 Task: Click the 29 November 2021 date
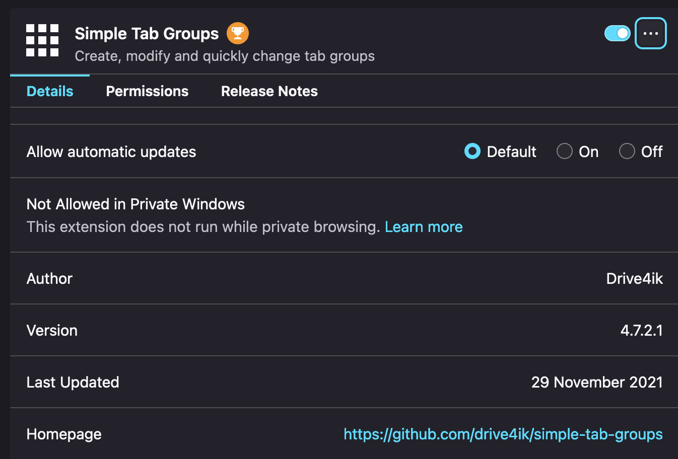pyautogui.click(x=597, y=382)
